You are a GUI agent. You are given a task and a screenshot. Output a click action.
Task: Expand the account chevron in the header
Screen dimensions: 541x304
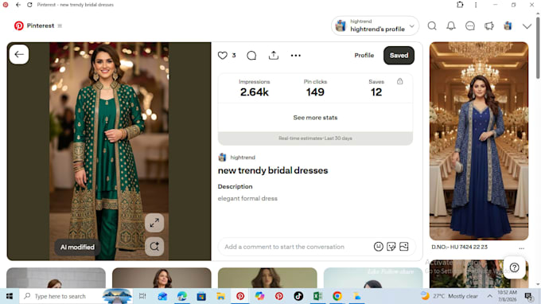(x=527, y=26)
